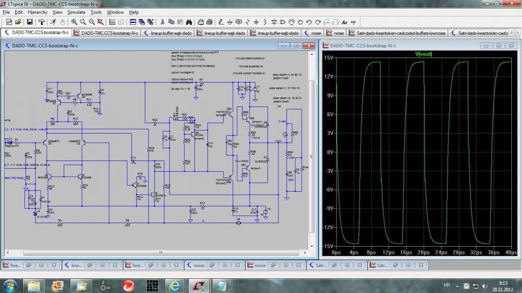Select the Cut scissors tool
The image size is (522, 293).
pos(163,22)
